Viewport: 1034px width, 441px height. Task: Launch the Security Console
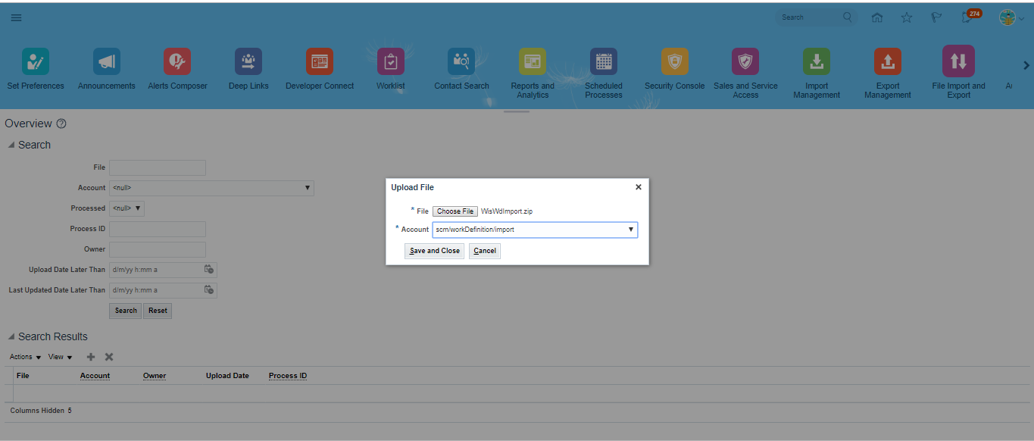coord(673,61)
